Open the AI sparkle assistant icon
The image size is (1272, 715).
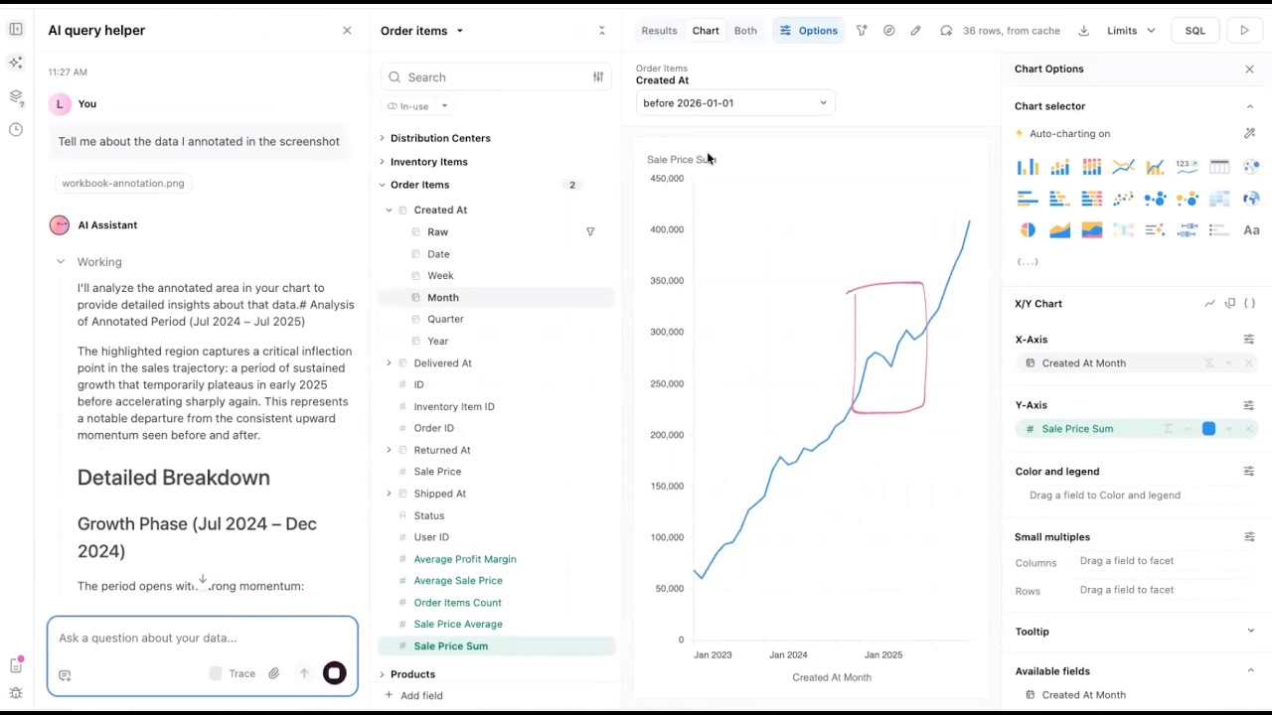tap(16, 63)
